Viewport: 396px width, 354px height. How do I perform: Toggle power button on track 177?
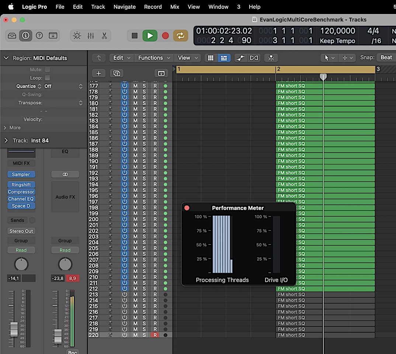pos(125,86)
